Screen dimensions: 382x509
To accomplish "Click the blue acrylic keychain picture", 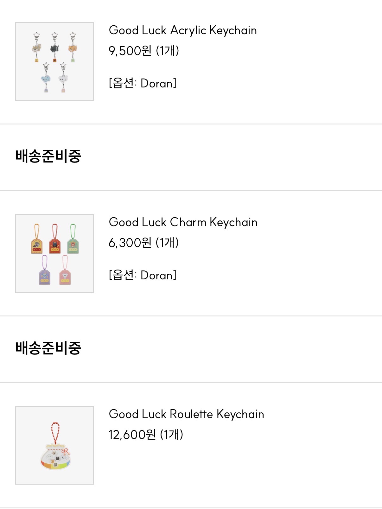I will [46, 79].
